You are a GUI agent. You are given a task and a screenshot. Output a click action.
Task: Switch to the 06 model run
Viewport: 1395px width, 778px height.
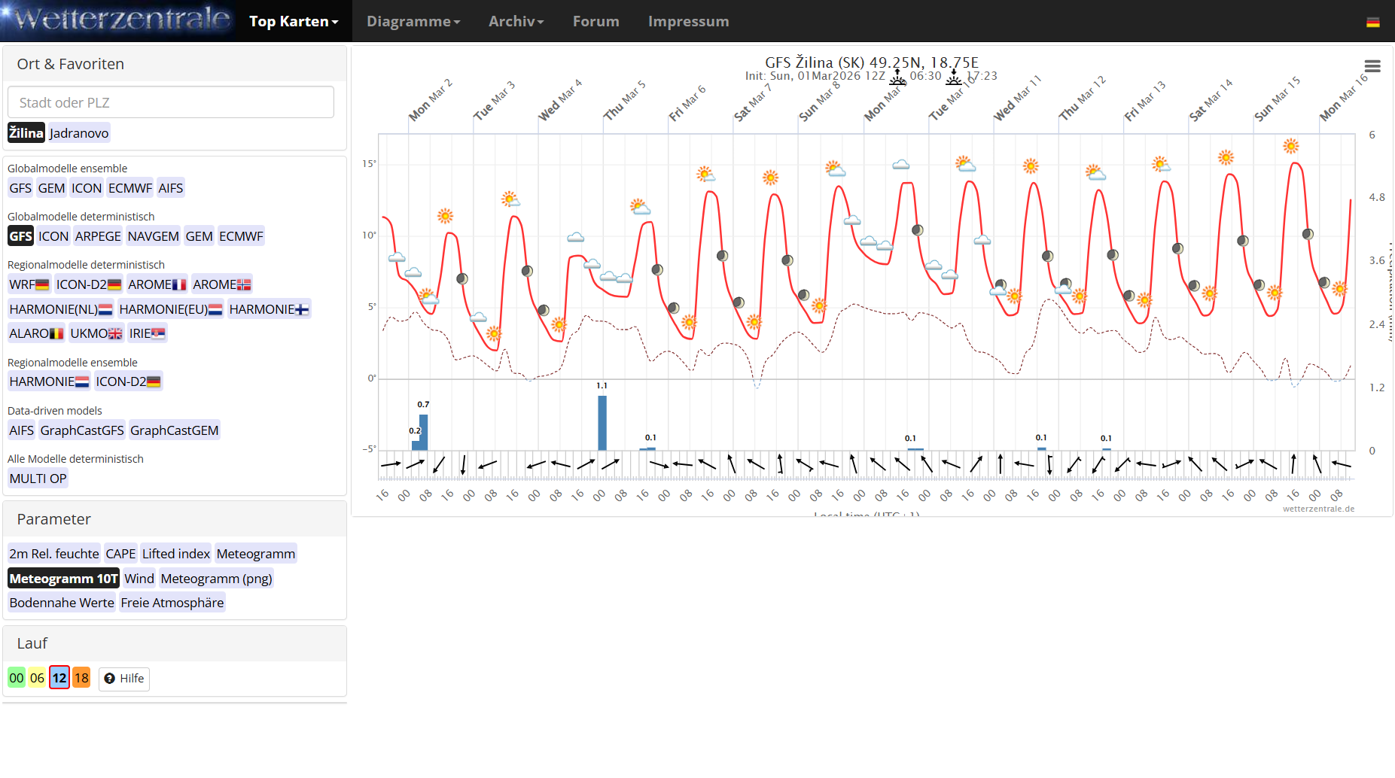38,678
